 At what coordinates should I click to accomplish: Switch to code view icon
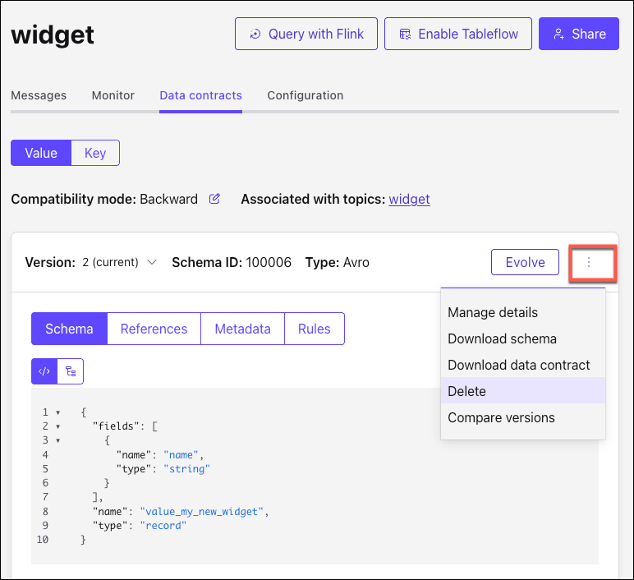(44, 371)
